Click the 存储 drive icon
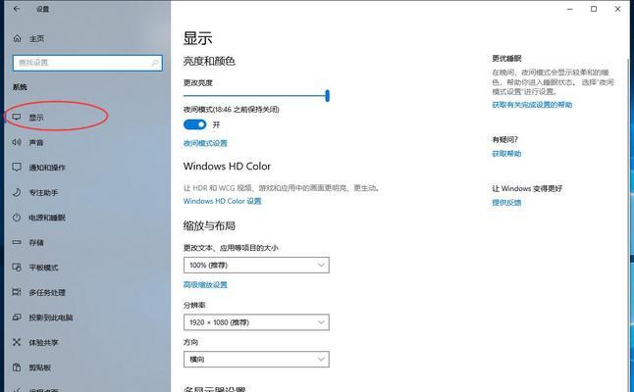 pos(17,242)
